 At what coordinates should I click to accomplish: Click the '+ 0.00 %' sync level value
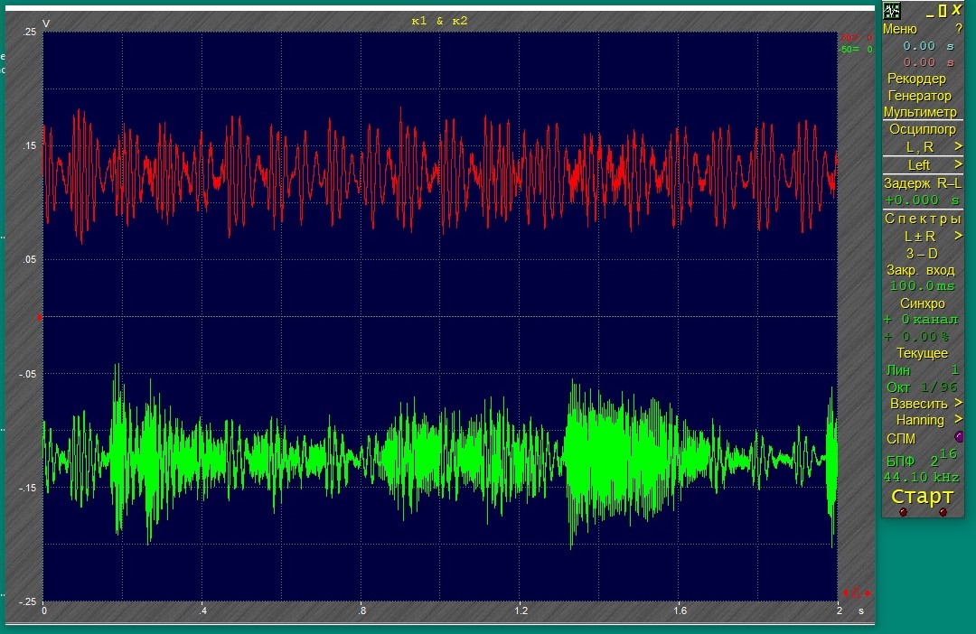(x=916, y=337)
